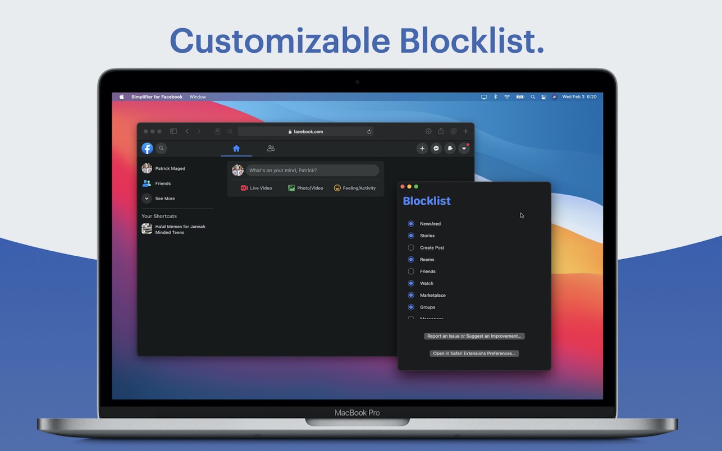Image resolution: width=722 pixels, height=451 pixels.
Task: Toggle the Groups blocklist option
Action: pos(411,307)
